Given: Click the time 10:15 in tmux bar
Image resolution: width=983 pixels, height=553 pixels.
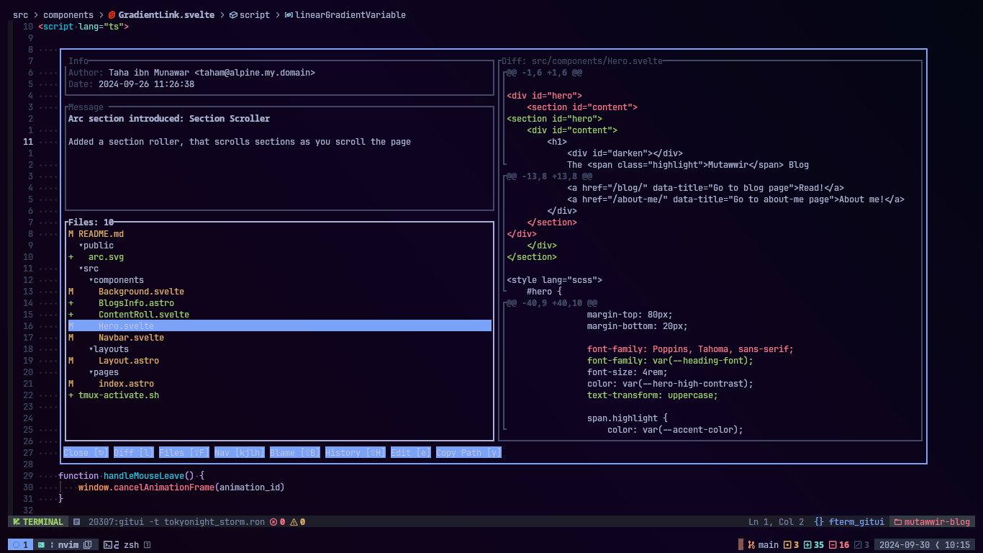Looking at the screenshot, I should (x=957, y=545).
